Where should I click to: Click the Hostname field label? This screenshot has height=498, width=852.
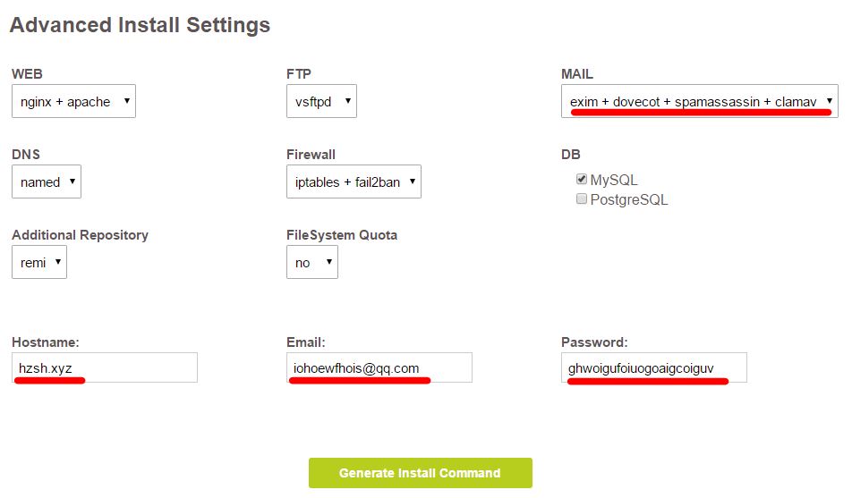point(46,342)
